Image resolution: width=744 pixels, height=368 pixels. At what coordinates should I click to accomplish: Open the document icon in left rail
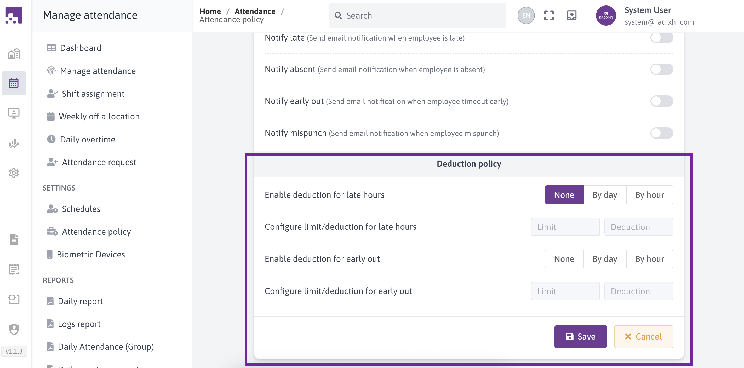pos(14,239)
